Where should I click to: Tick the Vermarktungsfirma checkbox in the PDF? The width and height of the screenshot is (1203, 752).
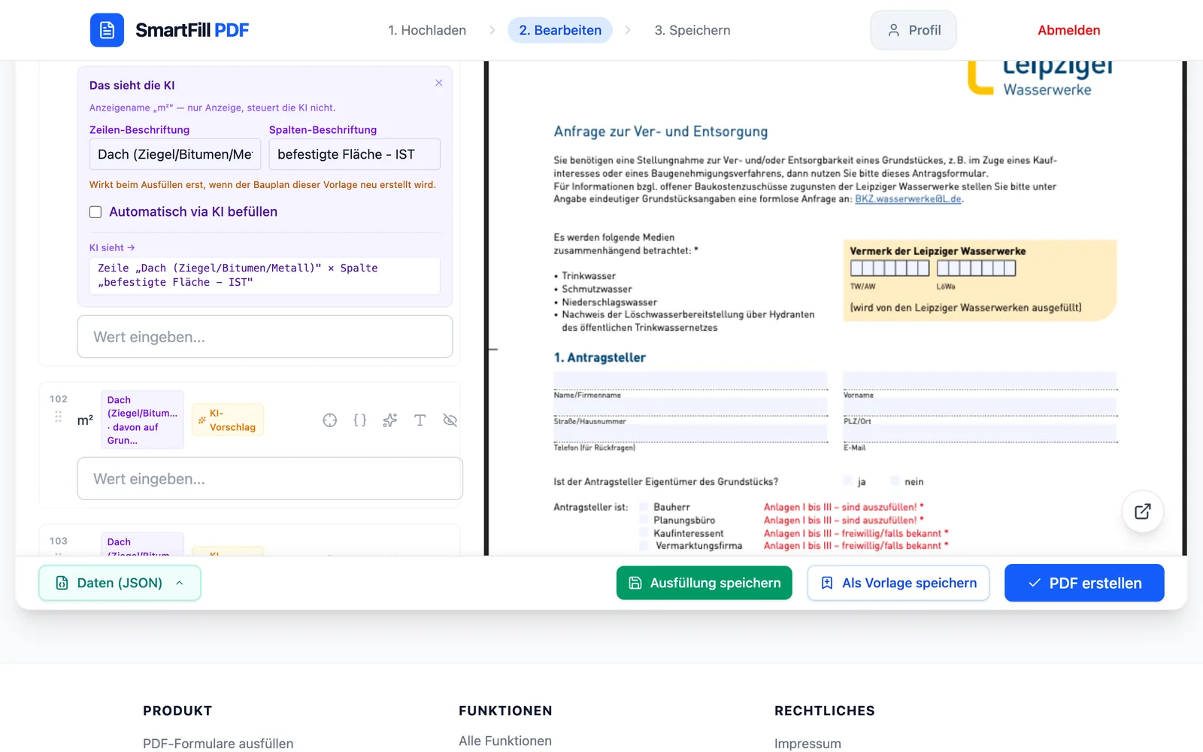[x=644, y=546]
